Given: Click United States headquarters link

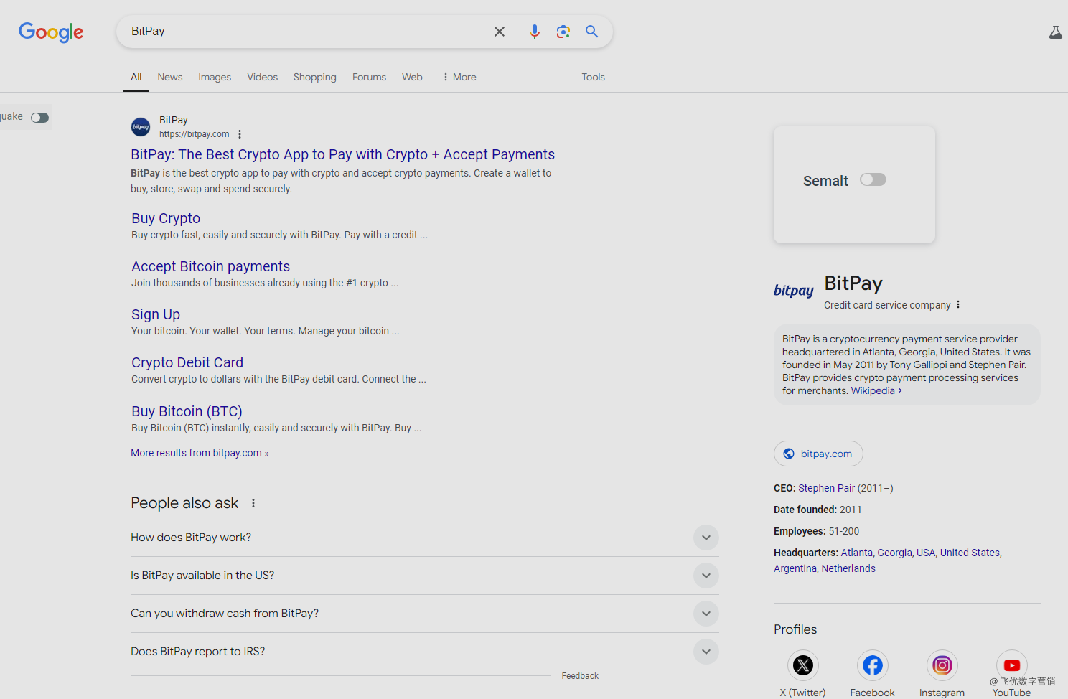Looking at the screenshot, I should (x=970, y=553).
